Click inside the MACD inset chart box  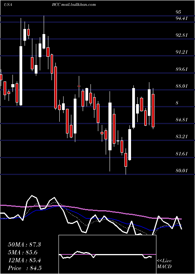pyautogui.click(x=107, y=254)
